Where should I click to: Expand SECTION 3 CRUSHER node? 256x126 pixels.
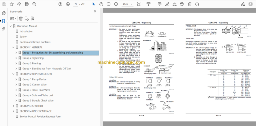(x=13, y=106)
